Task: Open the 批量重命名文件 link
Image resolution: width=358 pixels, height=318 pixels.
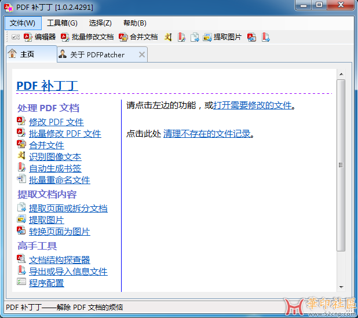Action: click(x=60, y=180)
